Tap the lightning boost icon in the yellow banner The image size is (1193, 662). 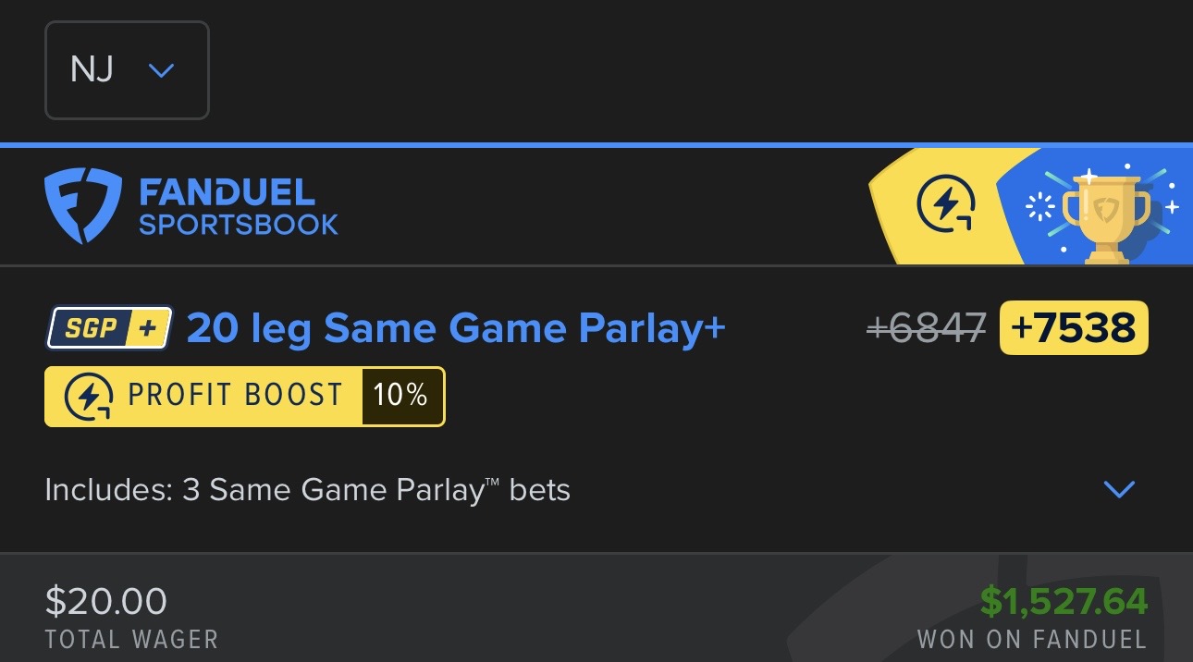click(946, 206)
